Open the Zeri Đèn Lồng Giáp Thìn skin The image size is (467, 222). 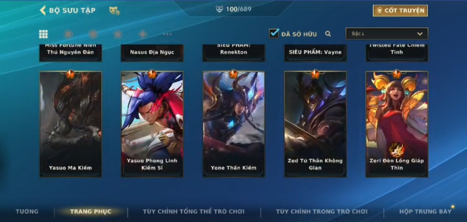[397, 124]
